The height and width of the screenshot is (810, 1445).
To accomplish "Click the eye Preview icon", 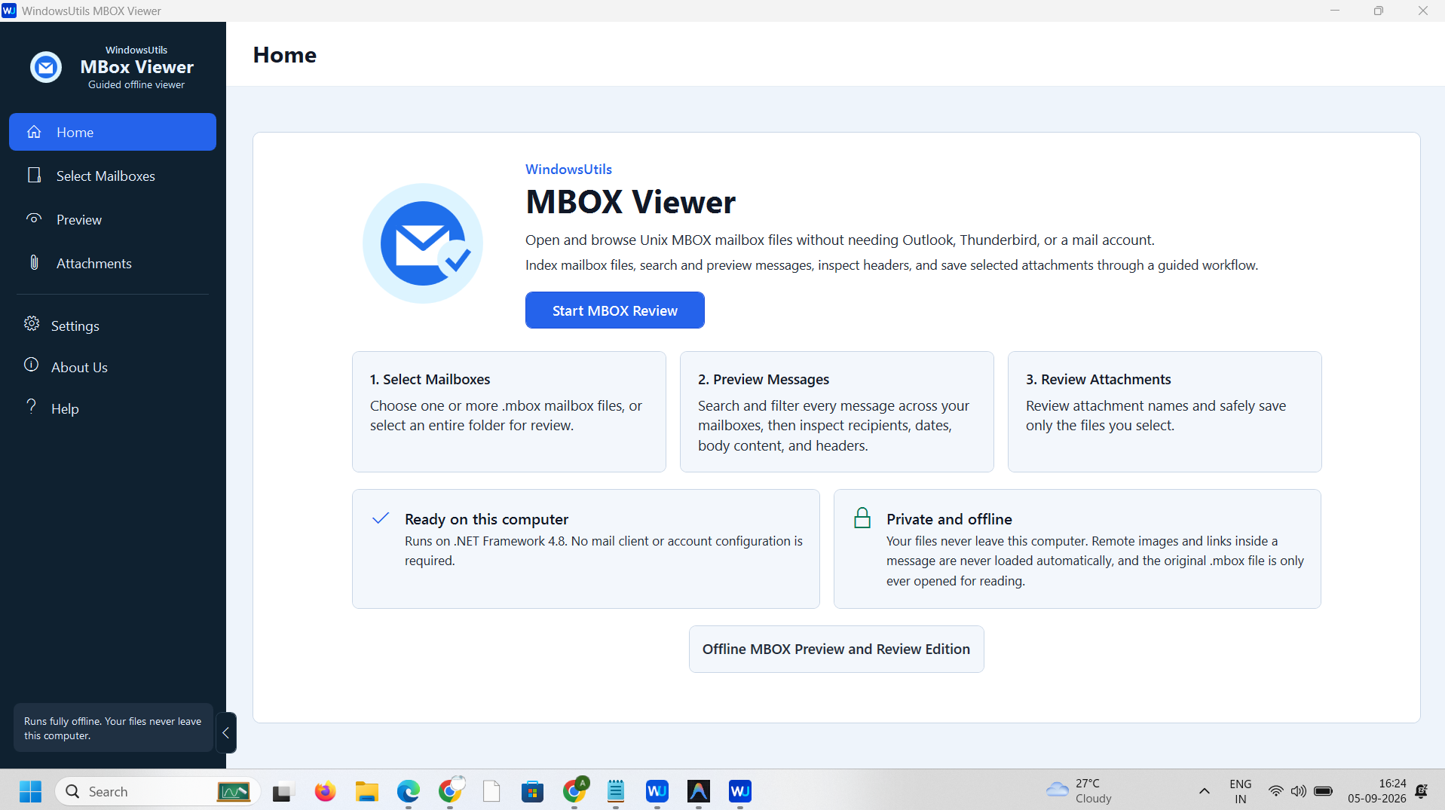I will pos(34,219).
